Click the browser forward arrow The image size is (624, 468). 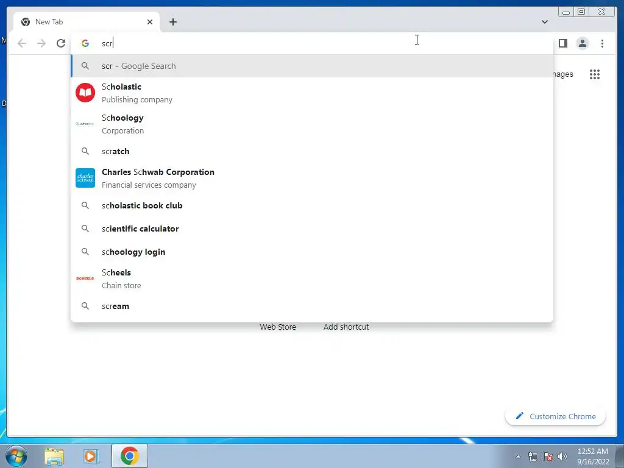41,43
